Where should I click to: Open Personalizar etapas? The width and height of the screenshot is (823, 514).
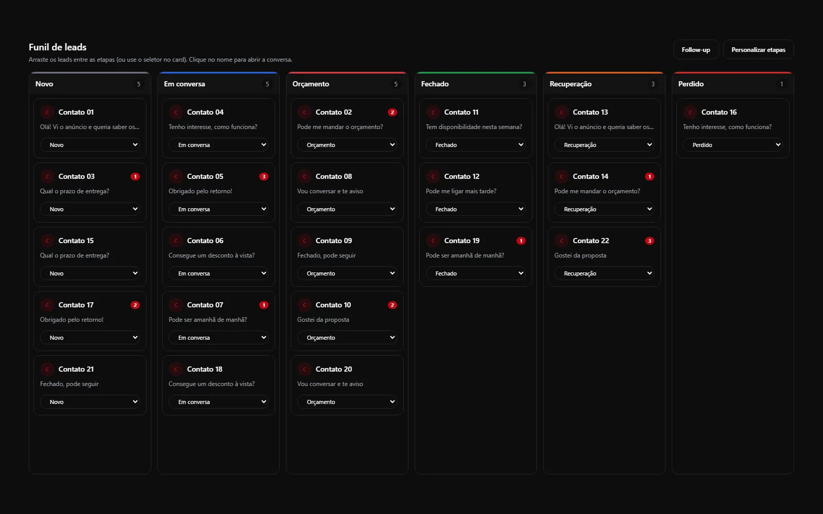(758, 50)
